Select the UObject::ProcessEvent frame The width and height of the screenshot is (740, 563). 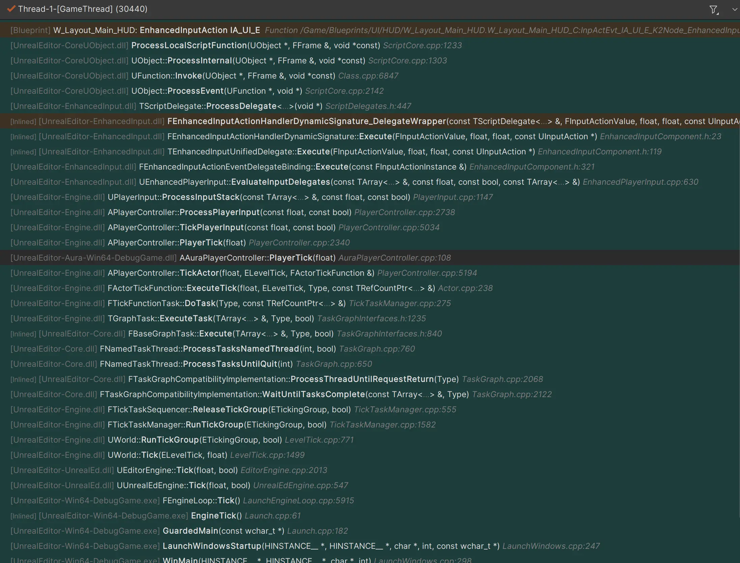point(195,91)
